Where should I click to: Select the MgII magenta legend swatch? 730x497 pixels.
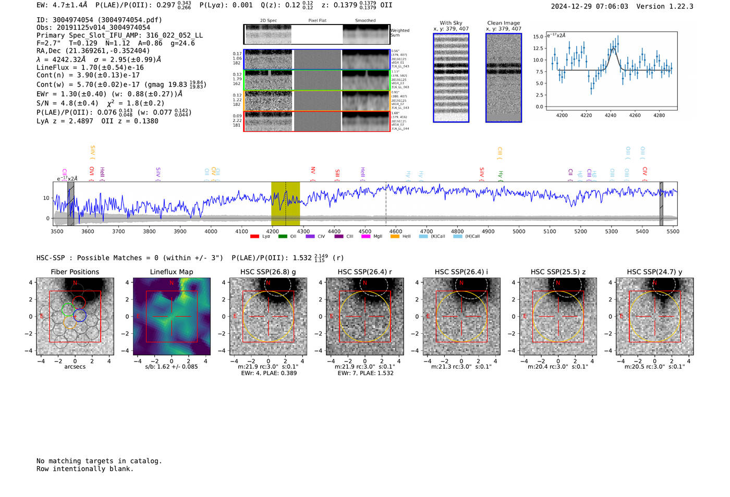tap(366, 236)
